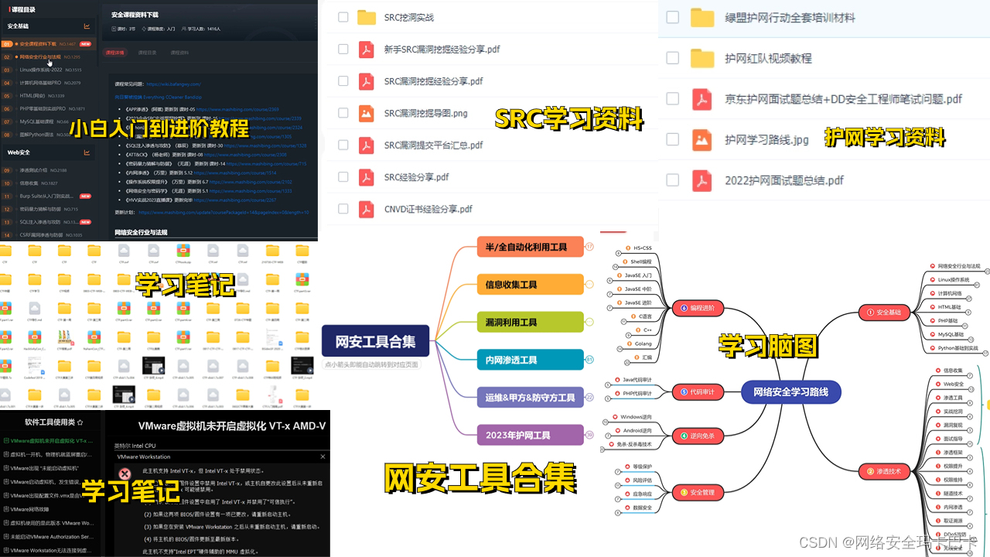Click the chart icon beside Web安全 section

[x=87, y=152]
